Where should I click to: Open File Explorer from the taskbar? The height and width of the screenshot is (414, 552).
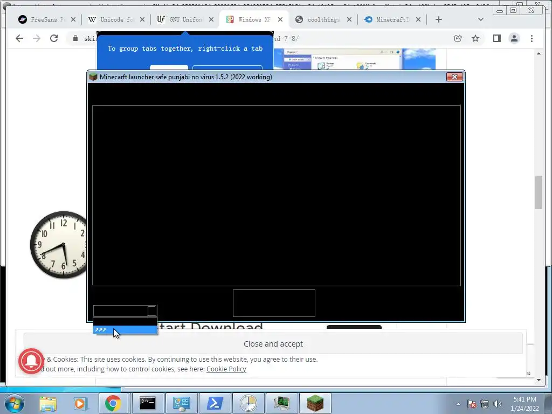[48, 403]
